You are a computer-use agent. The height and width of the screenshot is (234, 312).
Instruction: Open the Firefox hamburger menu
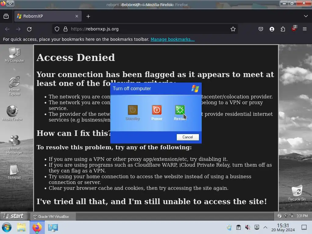tap(305, 29)
